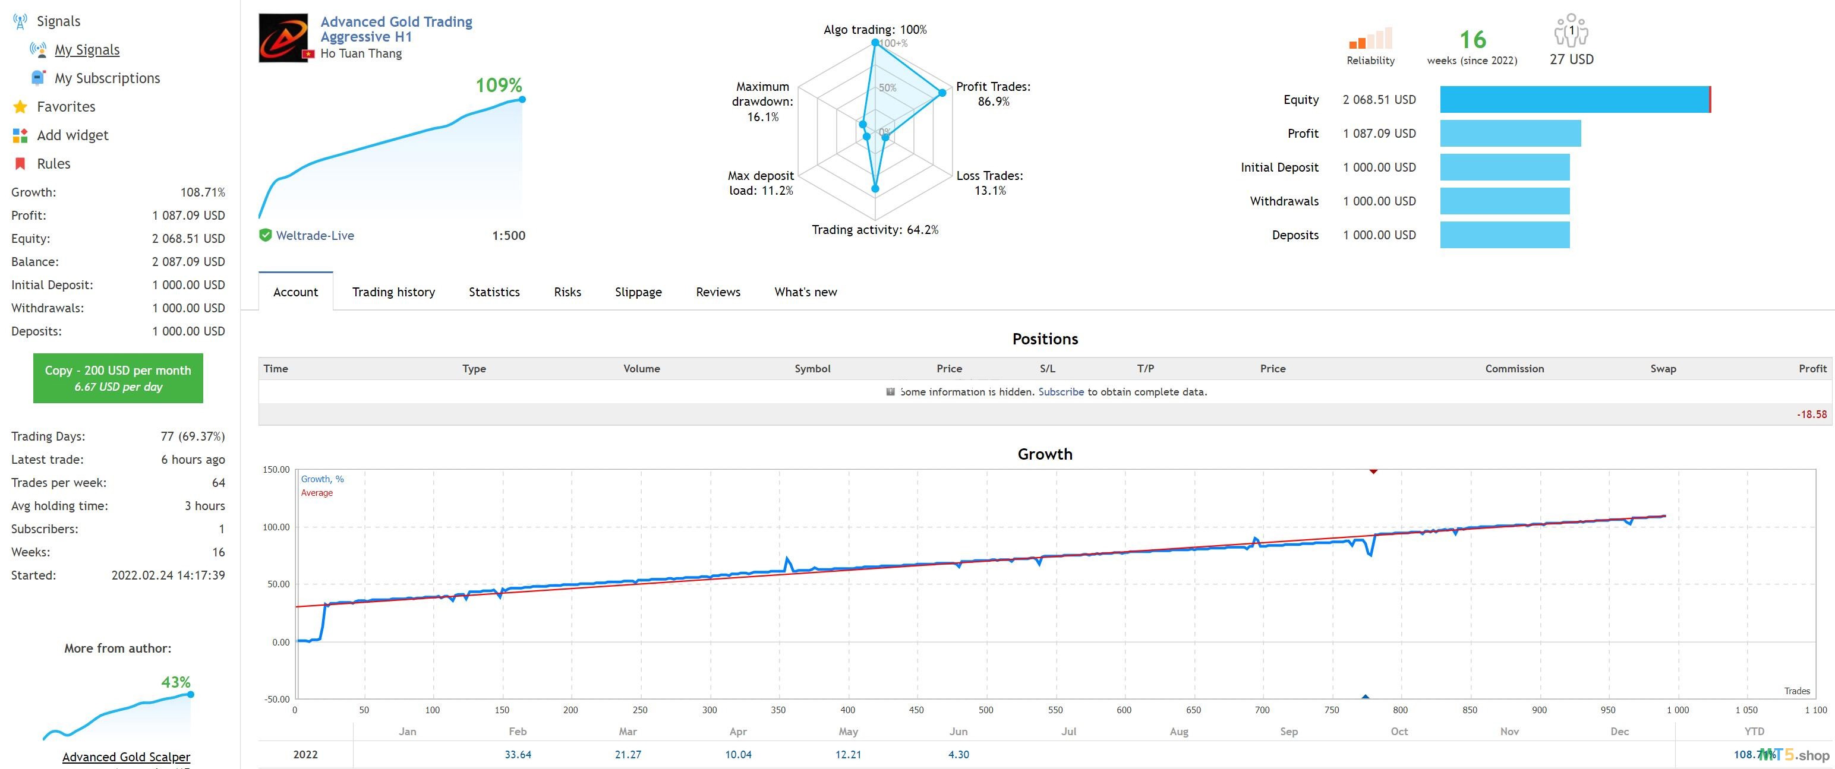Open the Account tab
Image resolution: width=1835 pixels, height=769 pixels.
click(x=295, y=291)
